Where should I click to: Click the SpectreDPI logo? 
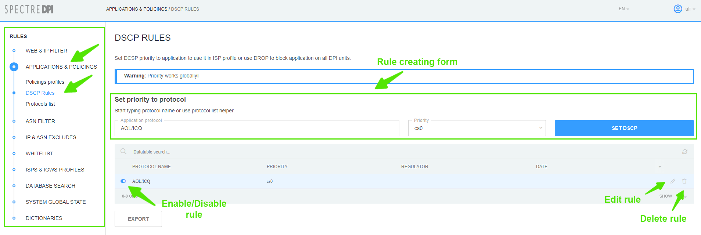click(29, 9)
